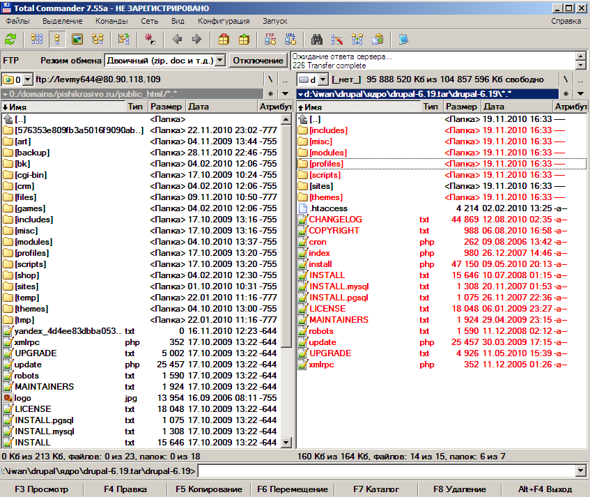
Task: Unpack files using the box with green arrow
Action: (x=244, y=39)
